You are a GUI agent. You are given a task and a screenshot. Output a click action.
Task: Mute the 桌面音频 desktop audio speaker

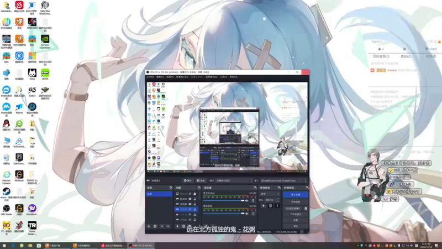coord(247,214)
